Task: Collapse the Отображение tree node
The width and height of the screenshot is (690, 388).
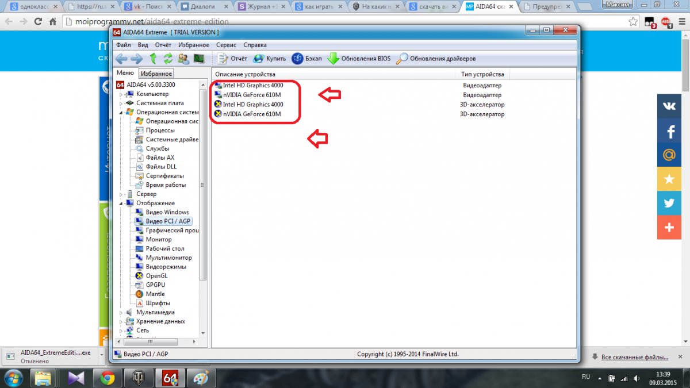Action: [x=121, y=203]
